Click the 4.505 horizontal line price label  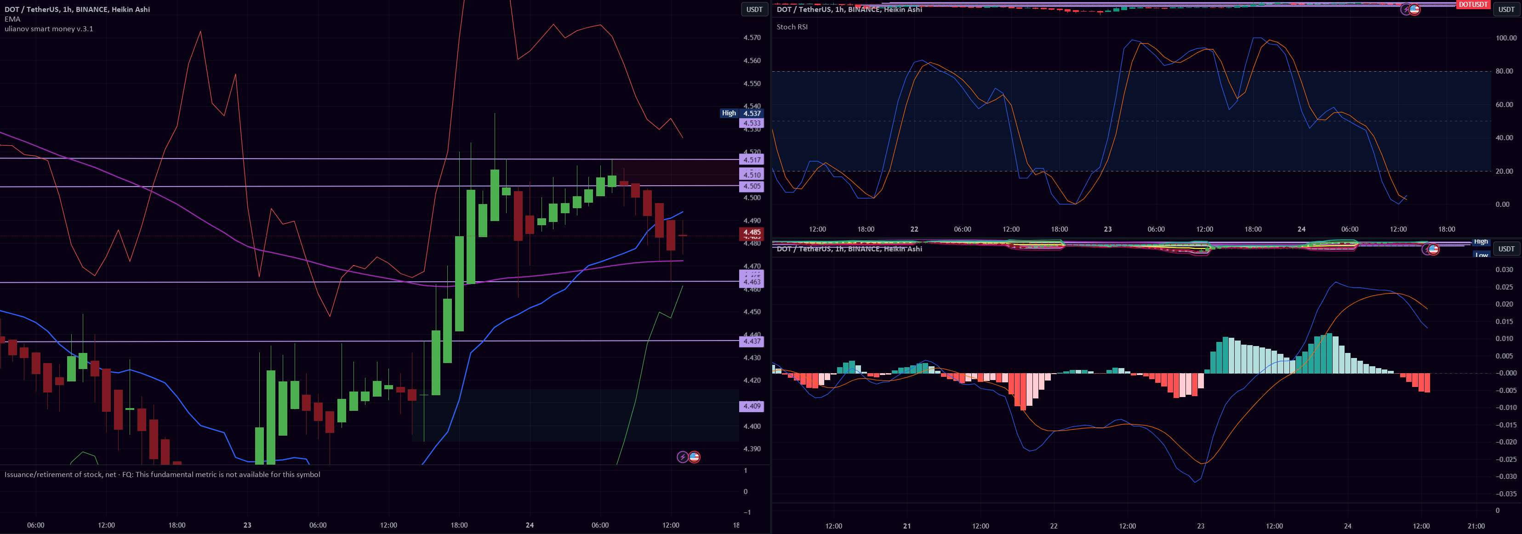pyautogui.click(x=752, y=186)
